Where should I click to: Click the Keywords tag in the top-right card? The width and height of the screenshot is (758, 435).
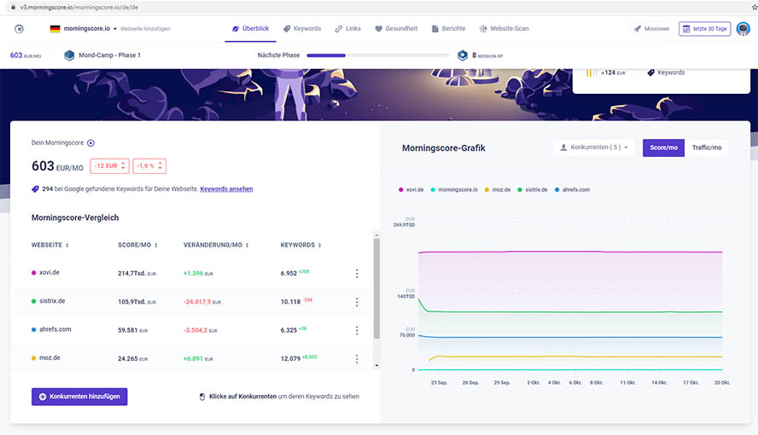666,72
